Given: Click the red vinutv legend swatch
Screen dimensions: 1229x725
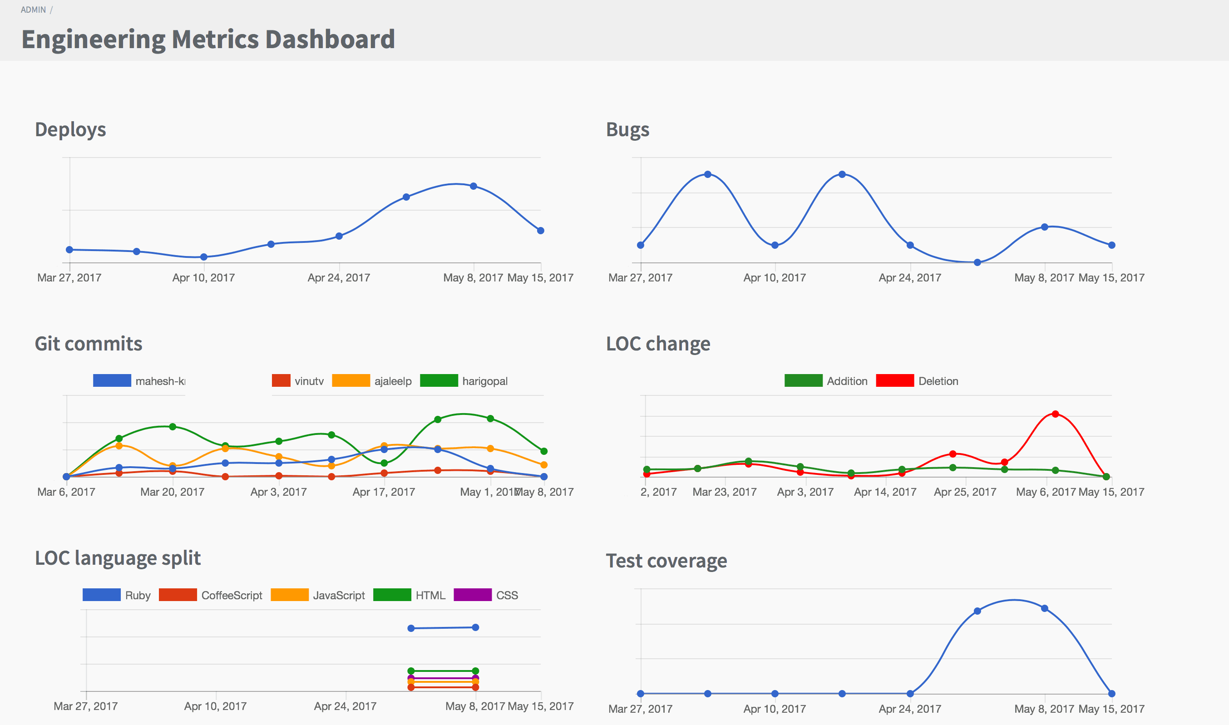Looking at the screenshot, I should click(281, 381).
